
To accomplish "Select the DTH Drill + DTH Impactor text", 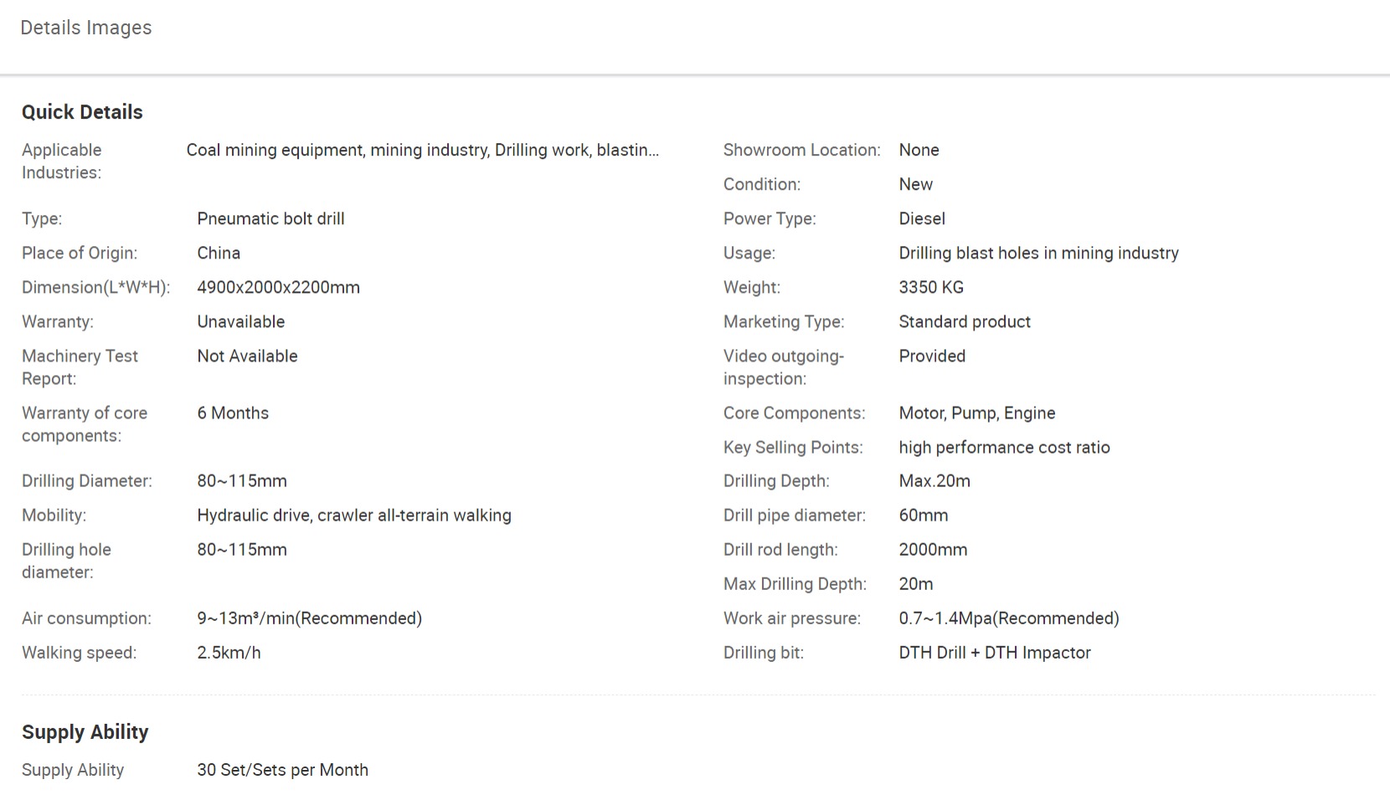I will [x=995, y=652].
